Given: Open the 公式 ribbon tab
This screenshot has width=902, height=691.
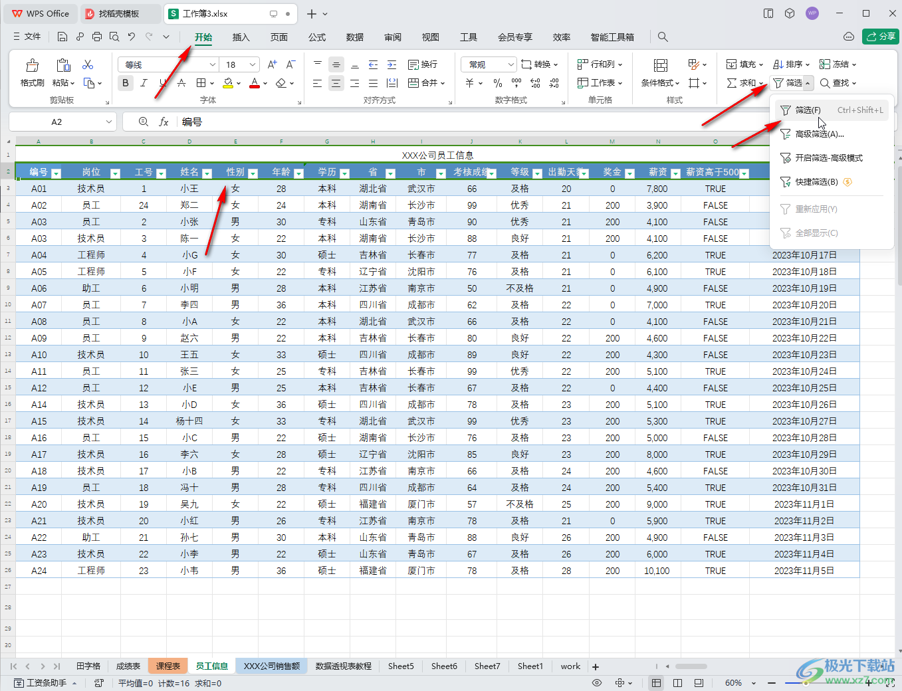Looking at the screenshot, I should [x=317, y=37].
